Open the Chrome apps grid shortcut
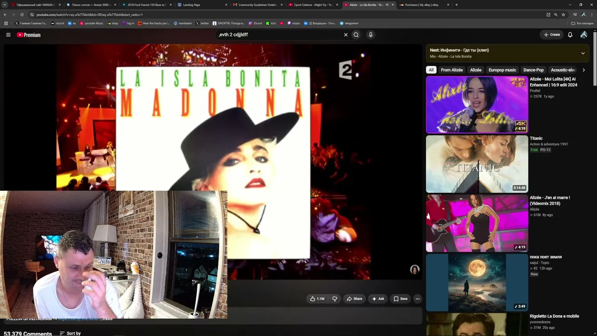This screenshot has height=336, width=597. tap(6, 23)
